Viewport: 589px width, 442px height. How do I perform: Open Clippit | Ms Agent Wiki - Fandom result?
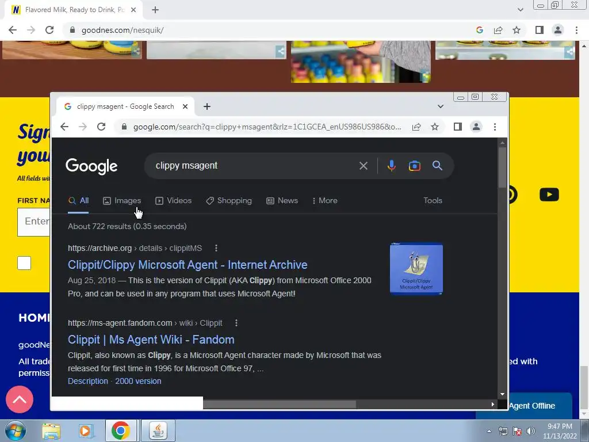tap(151, 340)
